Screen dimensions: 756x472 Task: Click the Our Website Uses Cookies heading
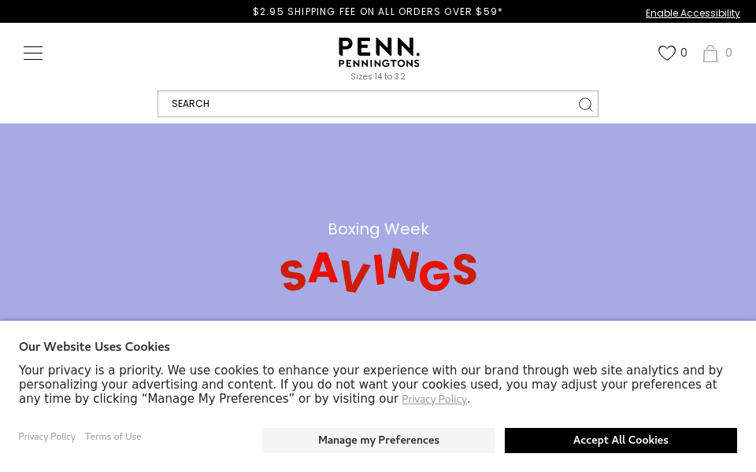pos(94,347)
